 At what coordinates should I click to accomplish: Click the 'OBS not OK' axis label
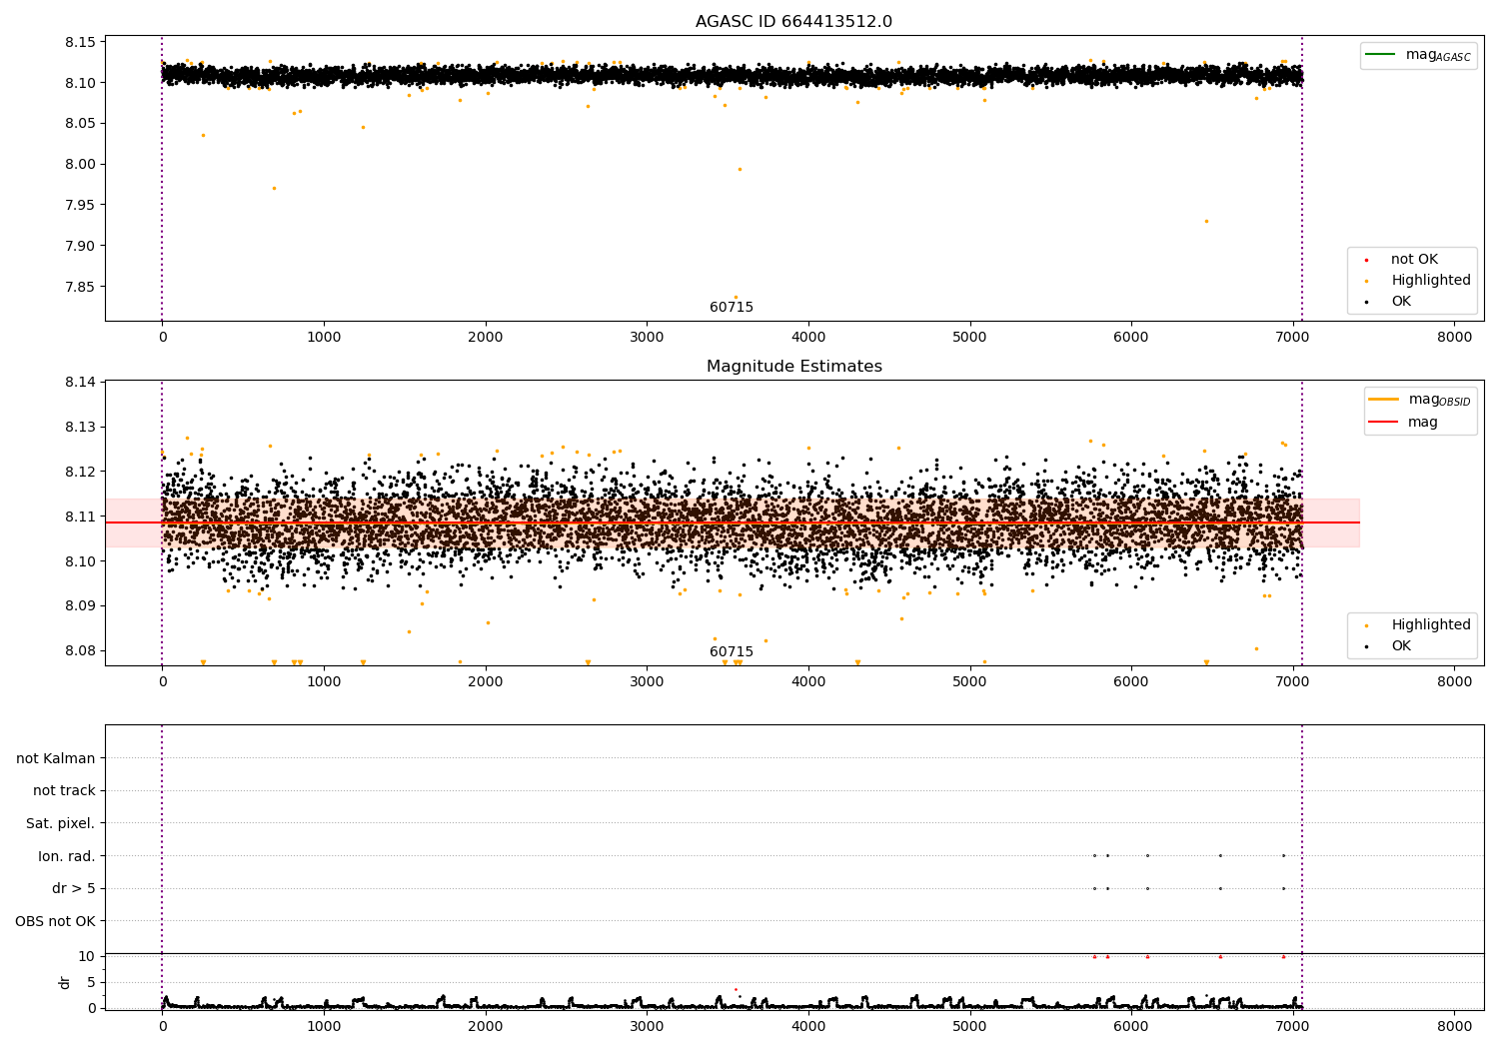[x=56, y=921]
